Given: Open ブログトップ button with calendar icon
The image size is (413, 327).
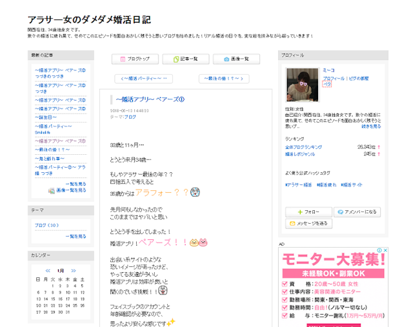Looking at the screenshot, I should (x=135, y=59).
